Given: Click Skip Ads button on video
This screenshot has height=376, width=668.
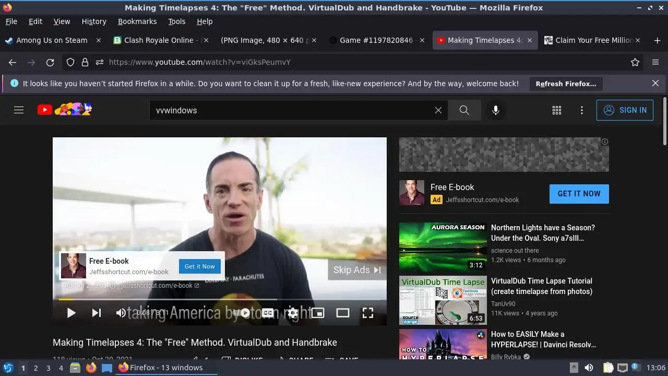Looking at the screenshot, I should point(357,270).
